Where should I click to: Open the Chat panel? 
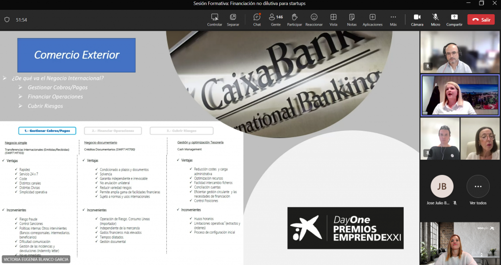(x=257, y=20)
